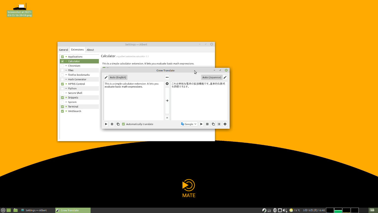378x213 pixels.
Task: Open the Linux Mint menu button
Action: (3, 210)
